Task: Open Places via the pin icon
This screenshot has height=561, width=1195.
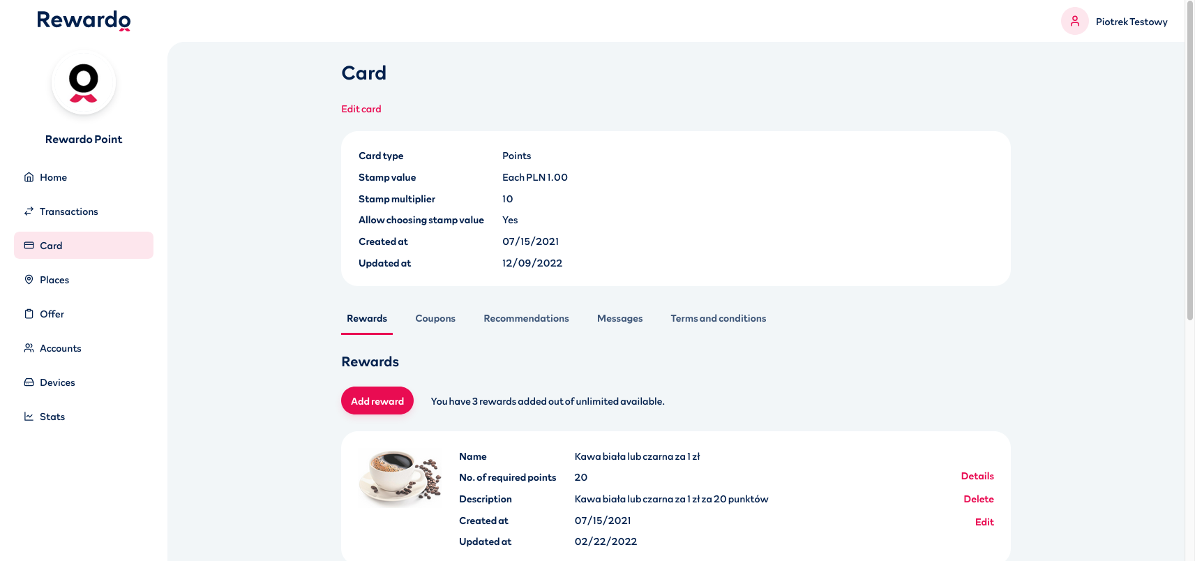Action: click(29, 279)
